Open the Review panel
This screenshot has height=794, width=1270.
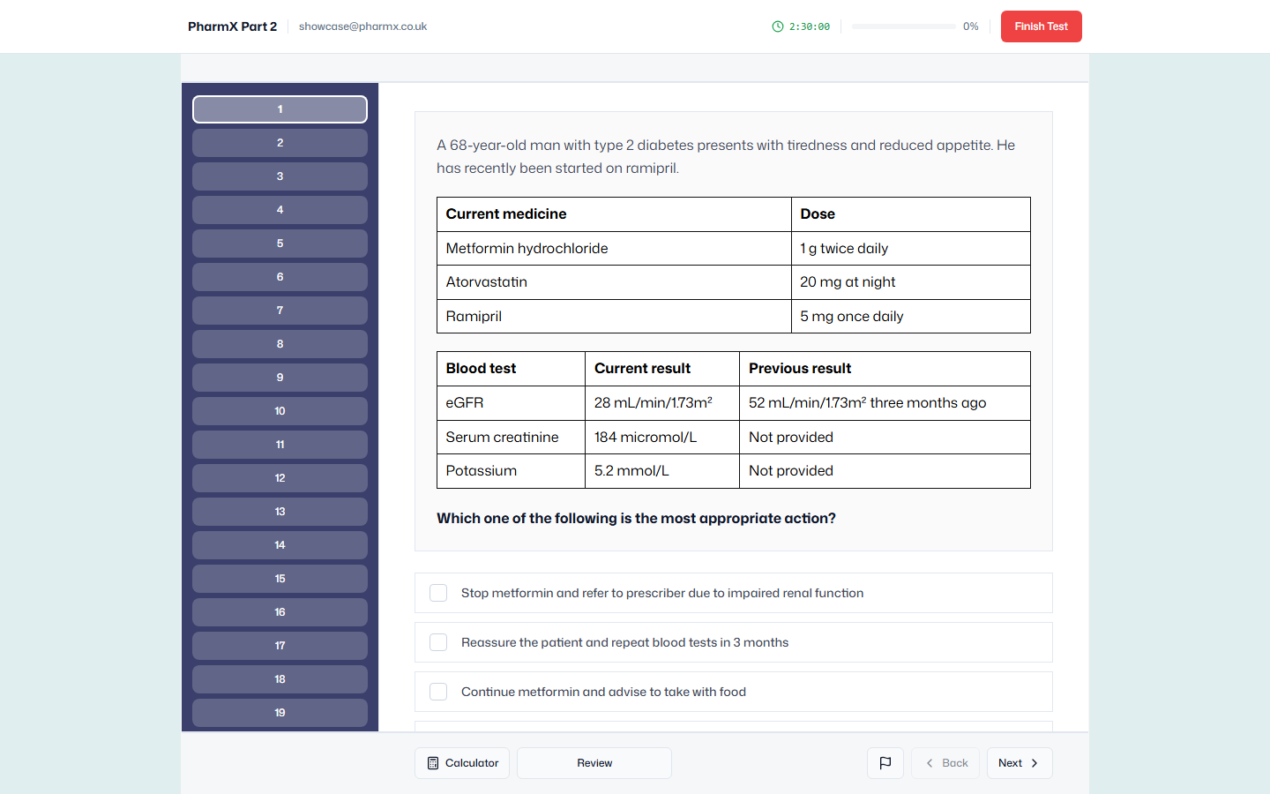[594, 763]
